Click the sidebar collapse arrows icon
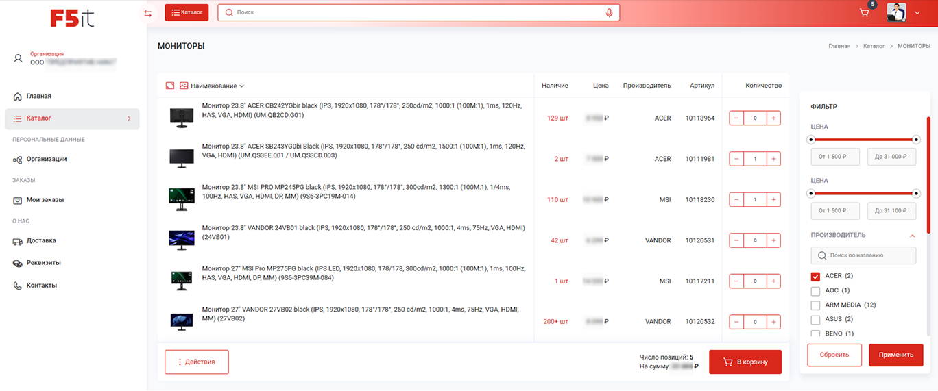938x391 pixels. (x=147, y=14)
